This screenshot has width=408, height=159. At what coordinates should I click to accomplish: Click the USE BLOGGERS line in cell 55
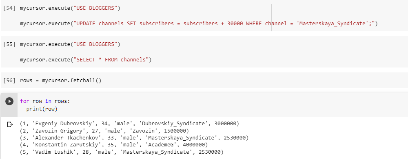70,44
